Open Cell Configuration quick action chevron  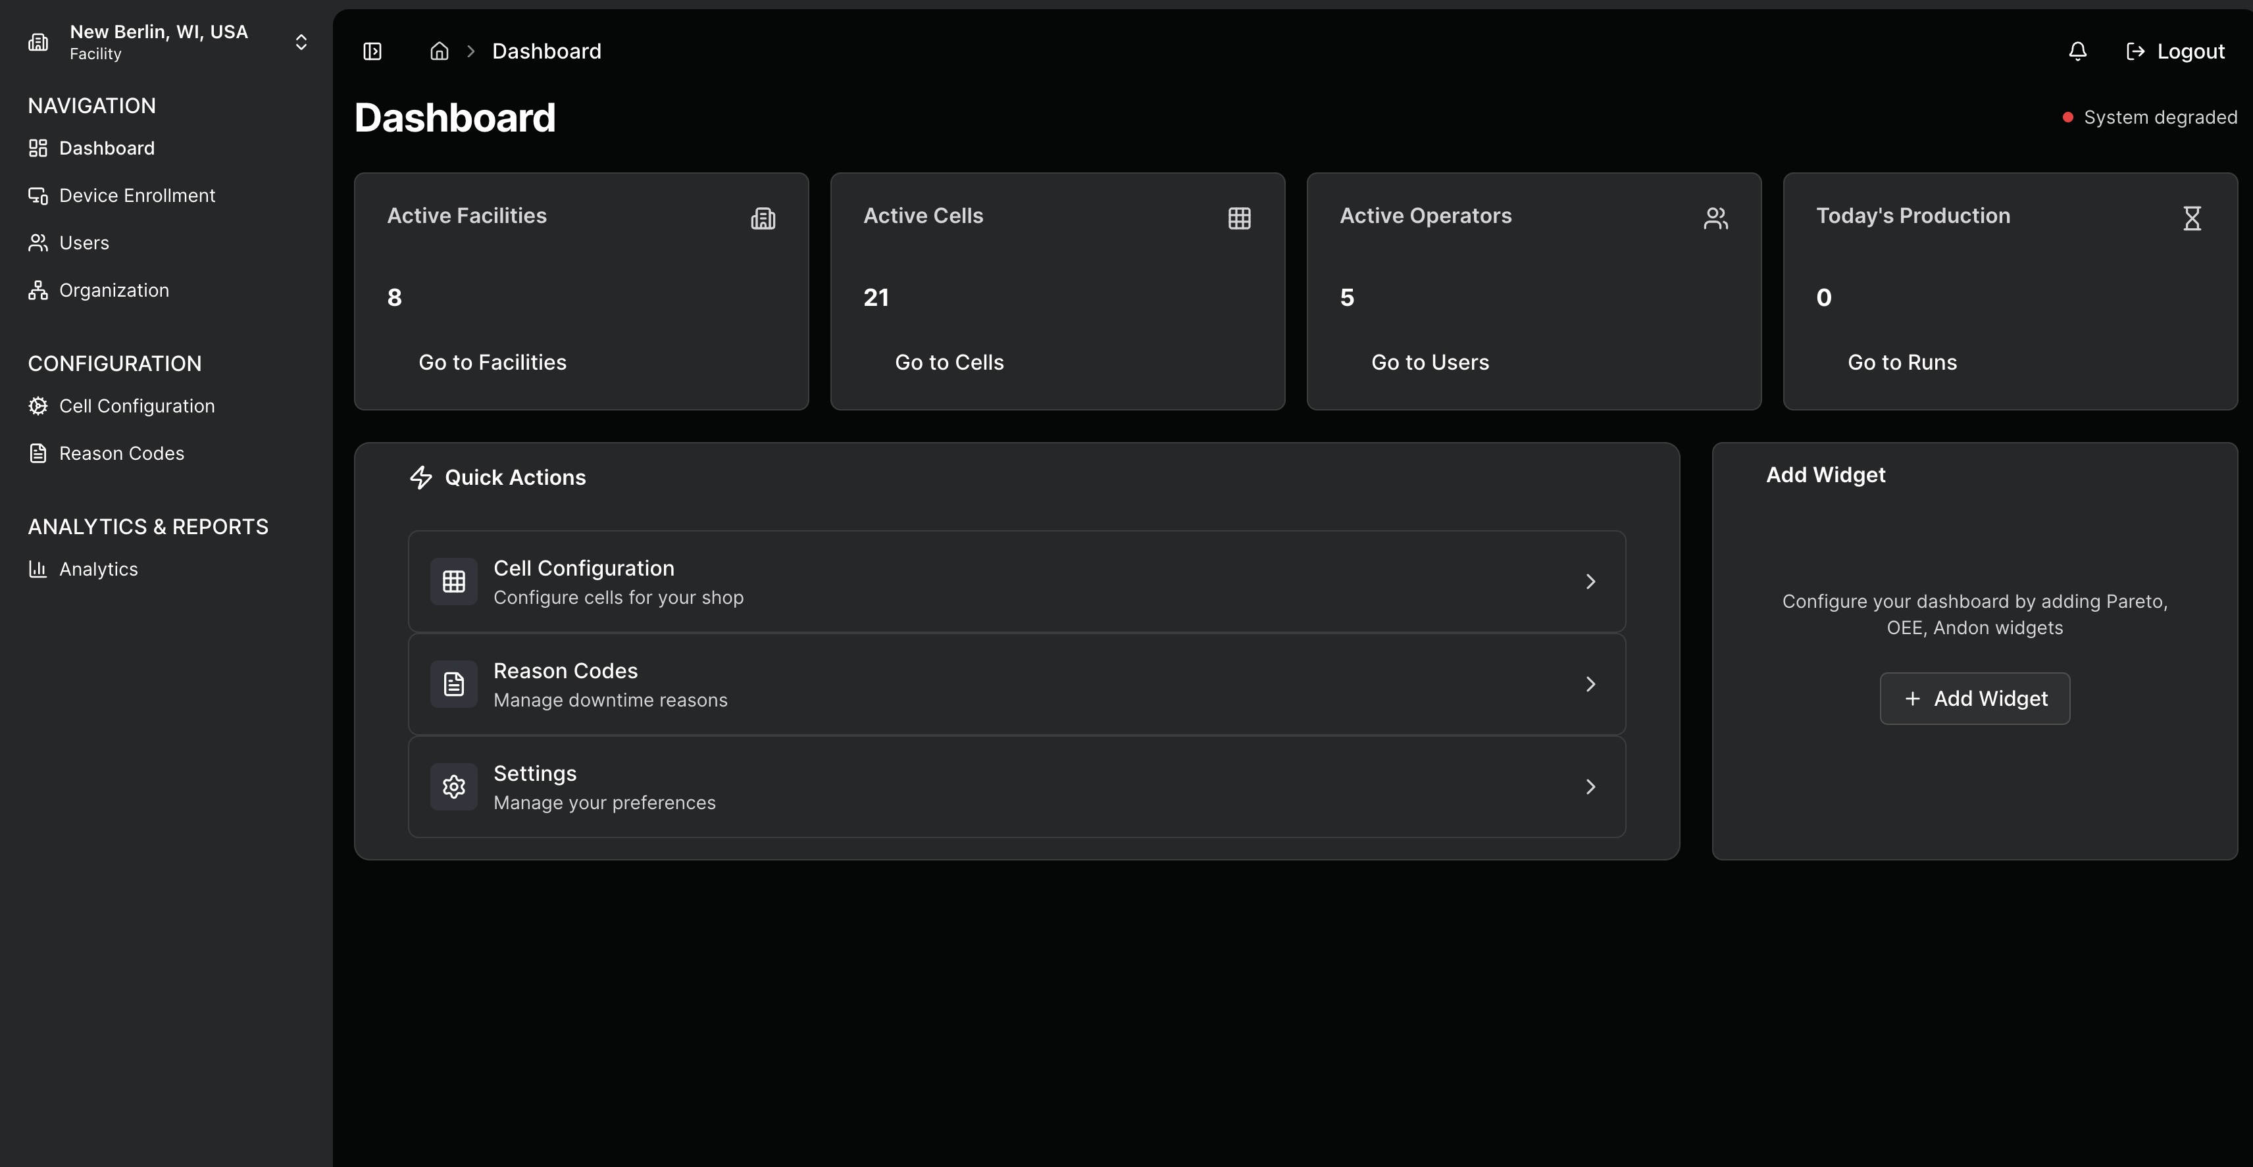[1590, 582]
